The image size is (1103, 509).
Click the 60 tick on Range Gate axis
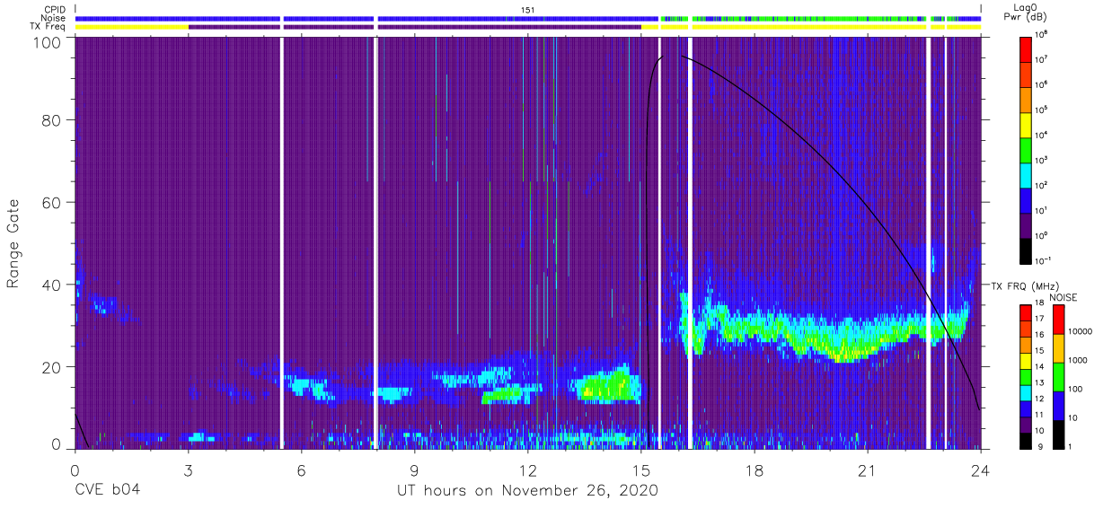point(51,202)
